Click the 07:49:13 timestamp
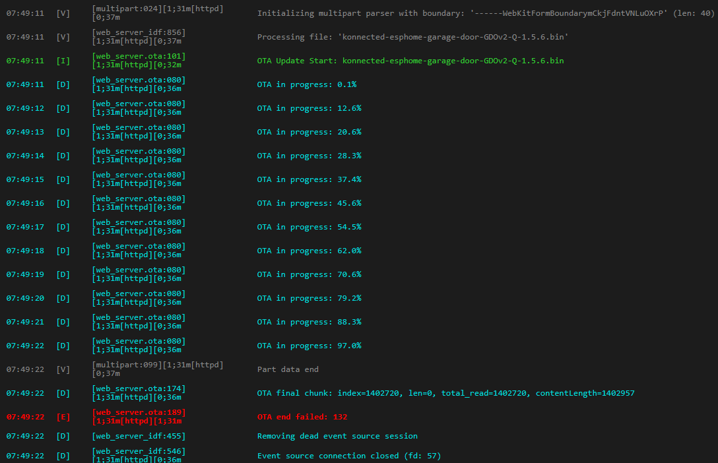The width and height of the screenshot is (718, 463). click(25, 132)
